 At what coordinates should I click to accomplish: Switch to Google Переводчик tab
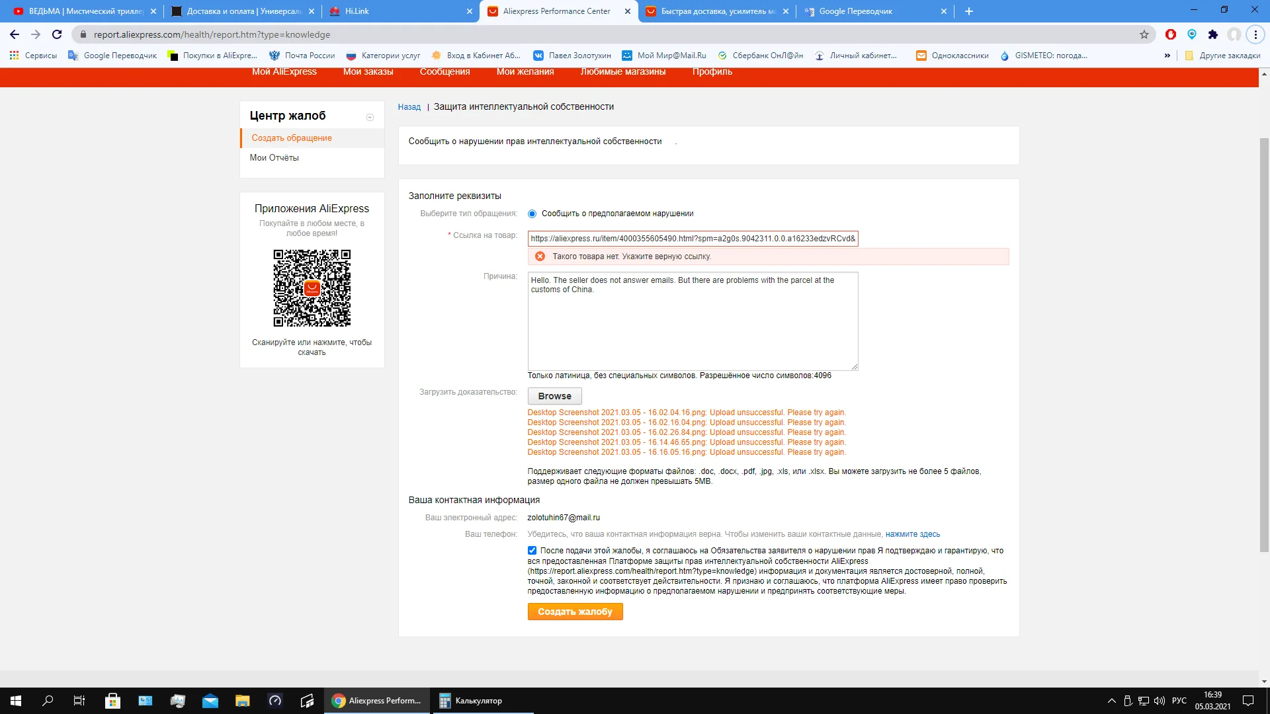tap(855, 11)
